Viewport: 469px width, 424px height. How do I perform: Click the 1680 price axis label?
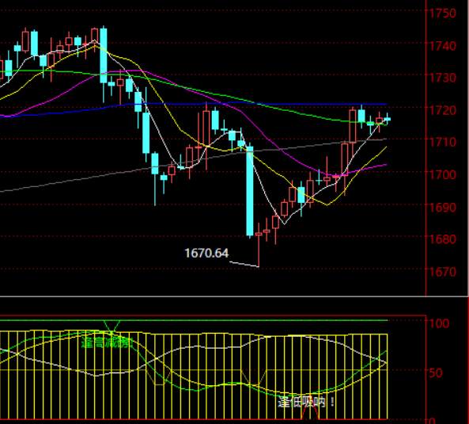click(x=442, y=239)
